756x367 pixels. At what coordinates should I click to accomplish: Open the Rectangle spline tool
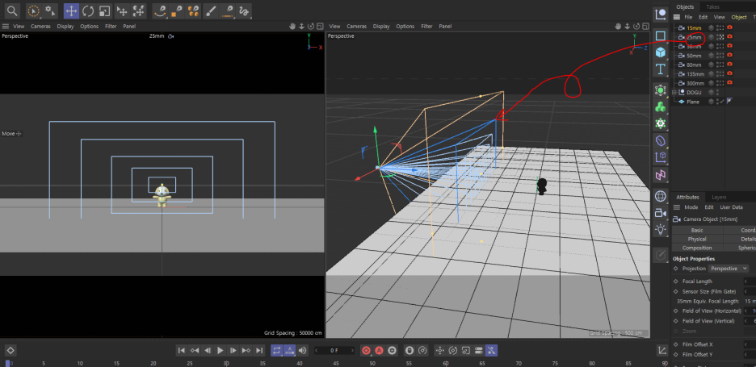coord(661,35)
